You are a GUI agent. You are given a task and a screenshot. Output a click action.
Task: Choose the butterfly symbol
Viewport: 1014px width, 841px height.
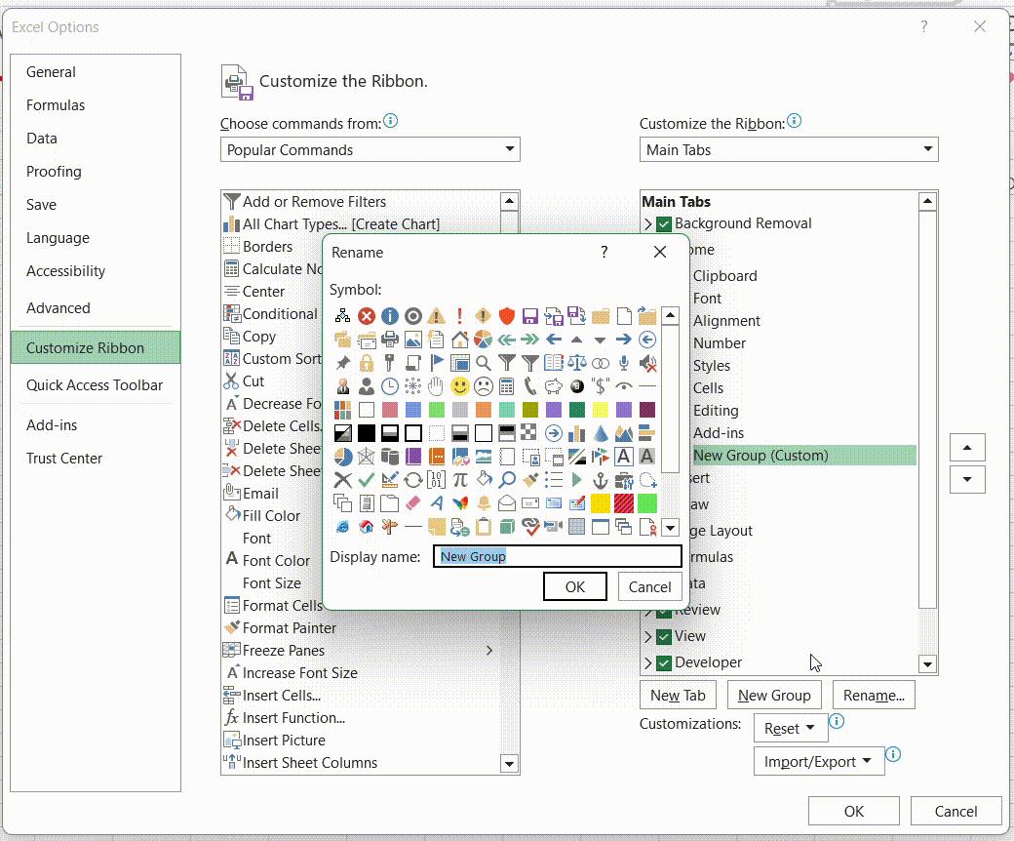click(460, 502)
